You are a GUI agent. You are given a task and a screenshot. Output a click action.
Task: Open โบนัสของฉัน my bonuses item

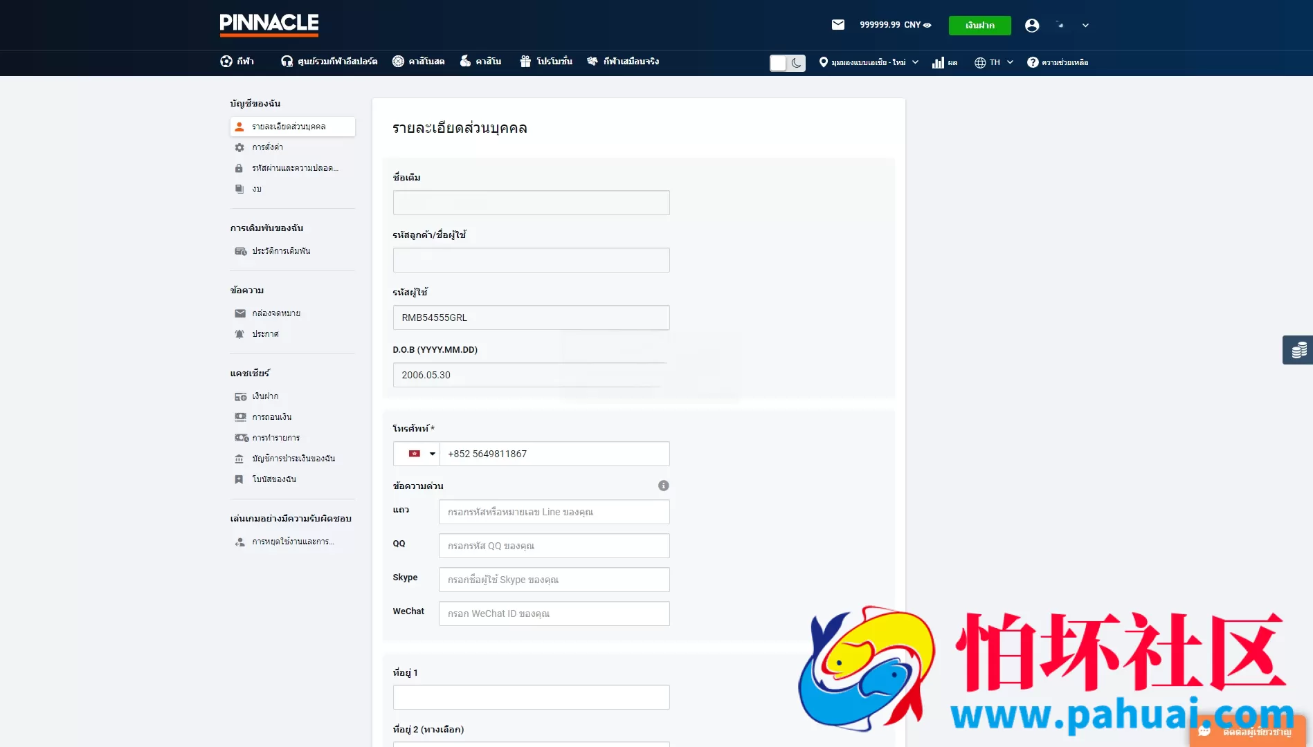tap(293, 479)
